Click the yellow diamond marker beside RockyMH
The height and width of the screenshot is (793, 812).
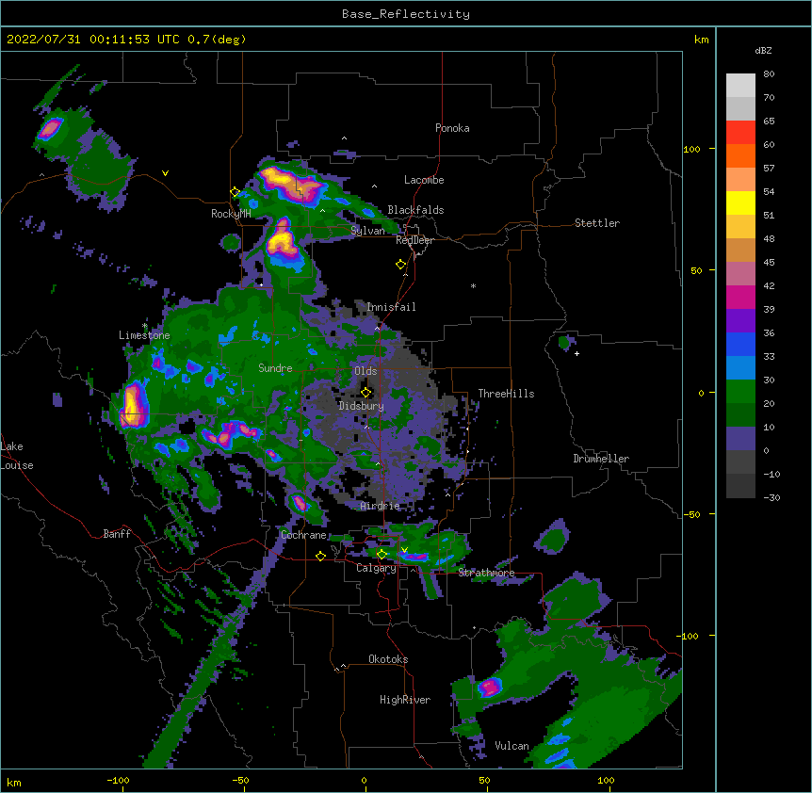tap(235, 192)
